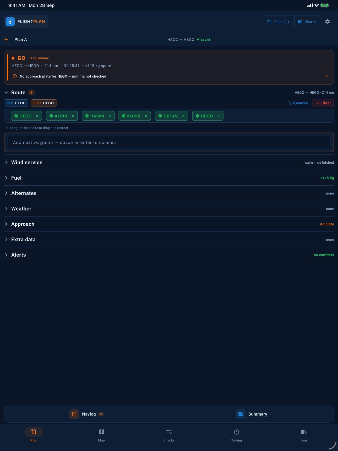Click the FlightPlan airplane logo icon
The height and width of the screenshot is (451, 338).
point(10,22)
